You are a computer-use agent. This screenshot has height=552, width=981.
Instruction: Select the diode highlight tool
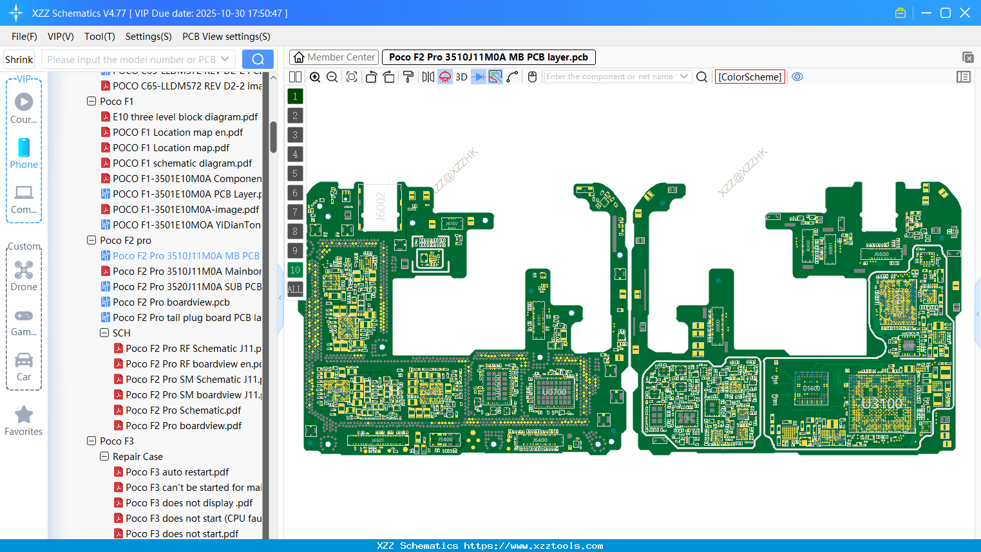(x=477, y=77)
